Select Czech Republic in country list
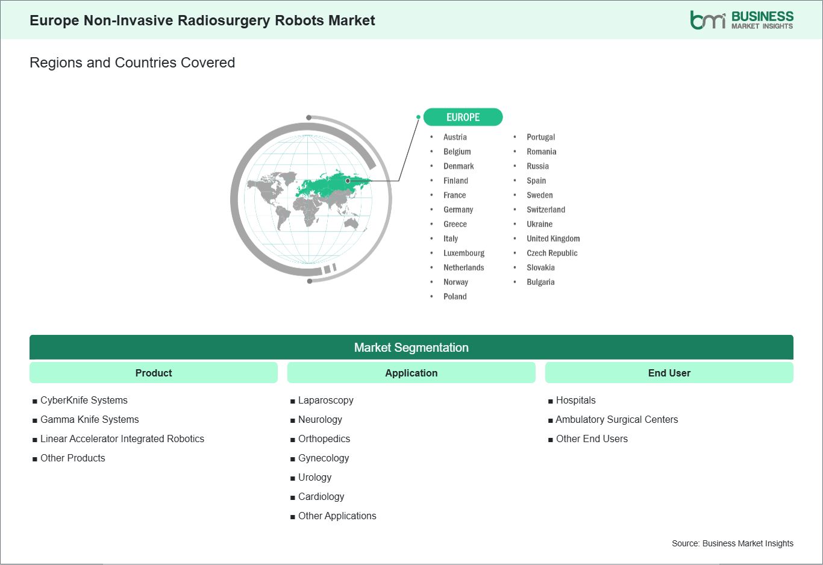Viewport: 823px width, 565px height. [552, 253]
